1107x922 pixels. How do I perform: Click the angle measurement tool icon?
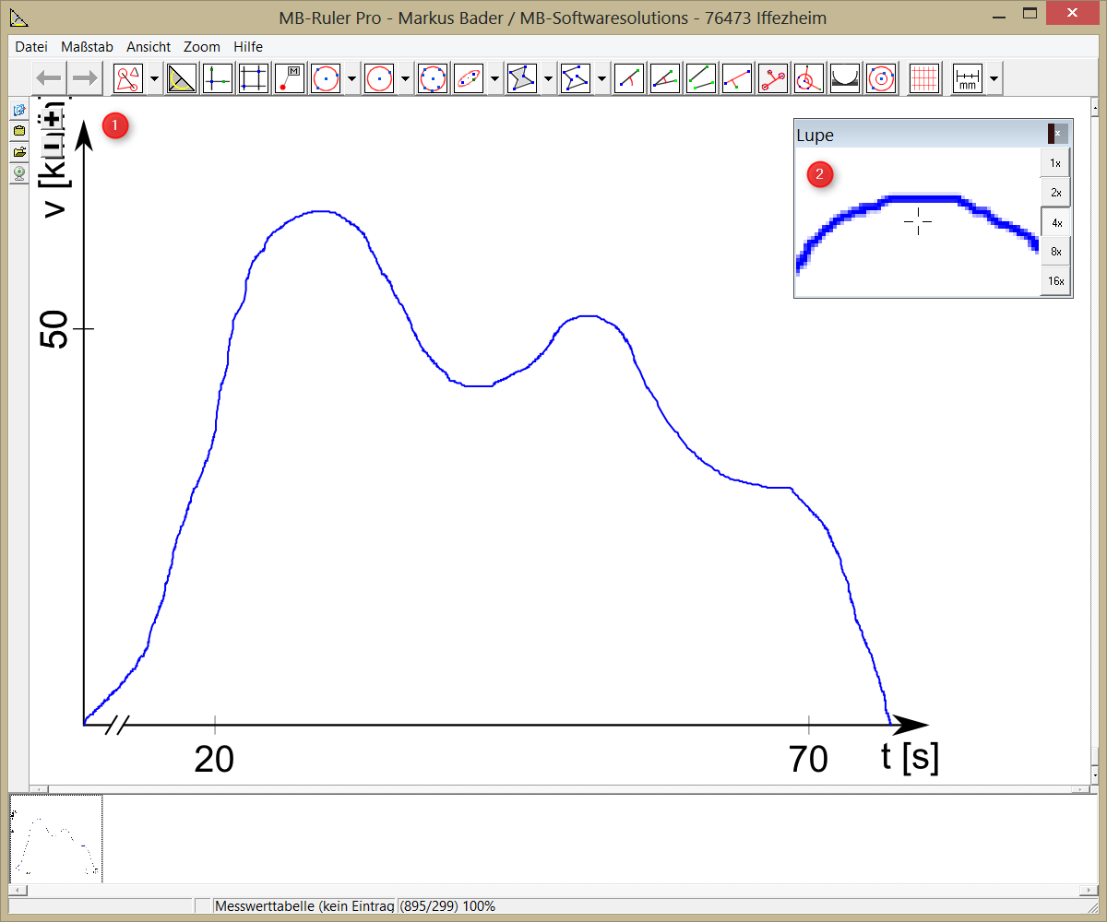point(666,79)
